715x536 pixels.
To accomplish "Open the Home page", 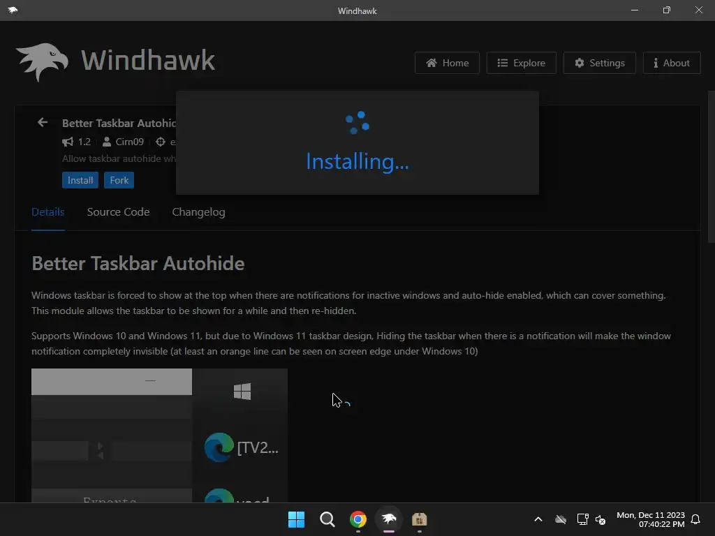I will click(x=447, y=63).
